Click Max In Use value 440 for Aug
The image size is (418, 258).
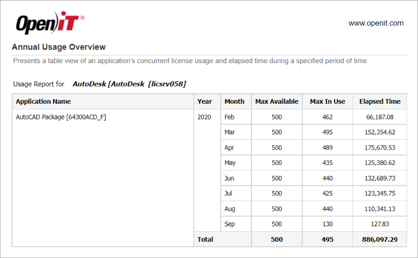[327, 209]
